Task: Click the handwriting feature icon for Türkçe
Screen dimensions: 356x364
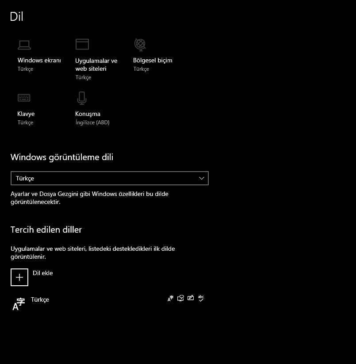Action: click(191, 298)
